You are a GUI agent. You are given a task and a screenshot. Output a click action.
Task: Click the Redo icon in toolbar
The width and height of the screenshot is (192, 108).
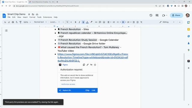[9, 22]
